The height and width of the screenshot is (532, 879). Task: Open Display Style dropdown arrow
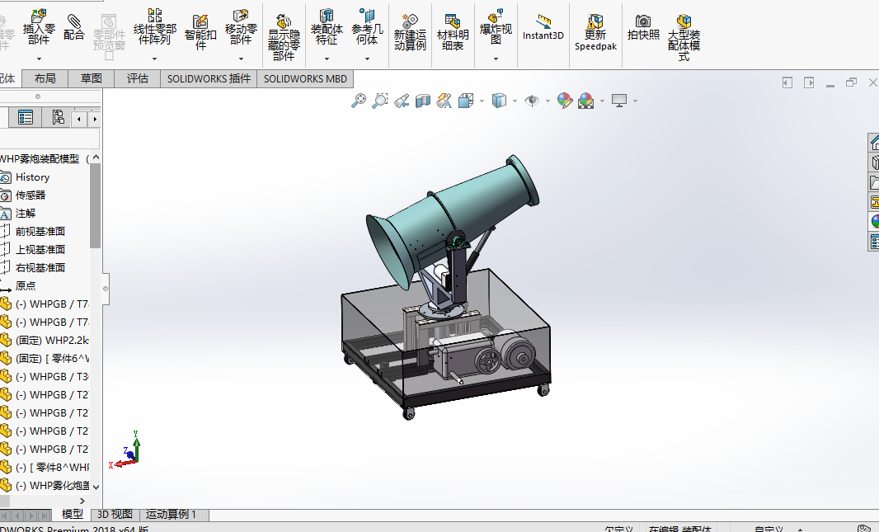(515, 101)
